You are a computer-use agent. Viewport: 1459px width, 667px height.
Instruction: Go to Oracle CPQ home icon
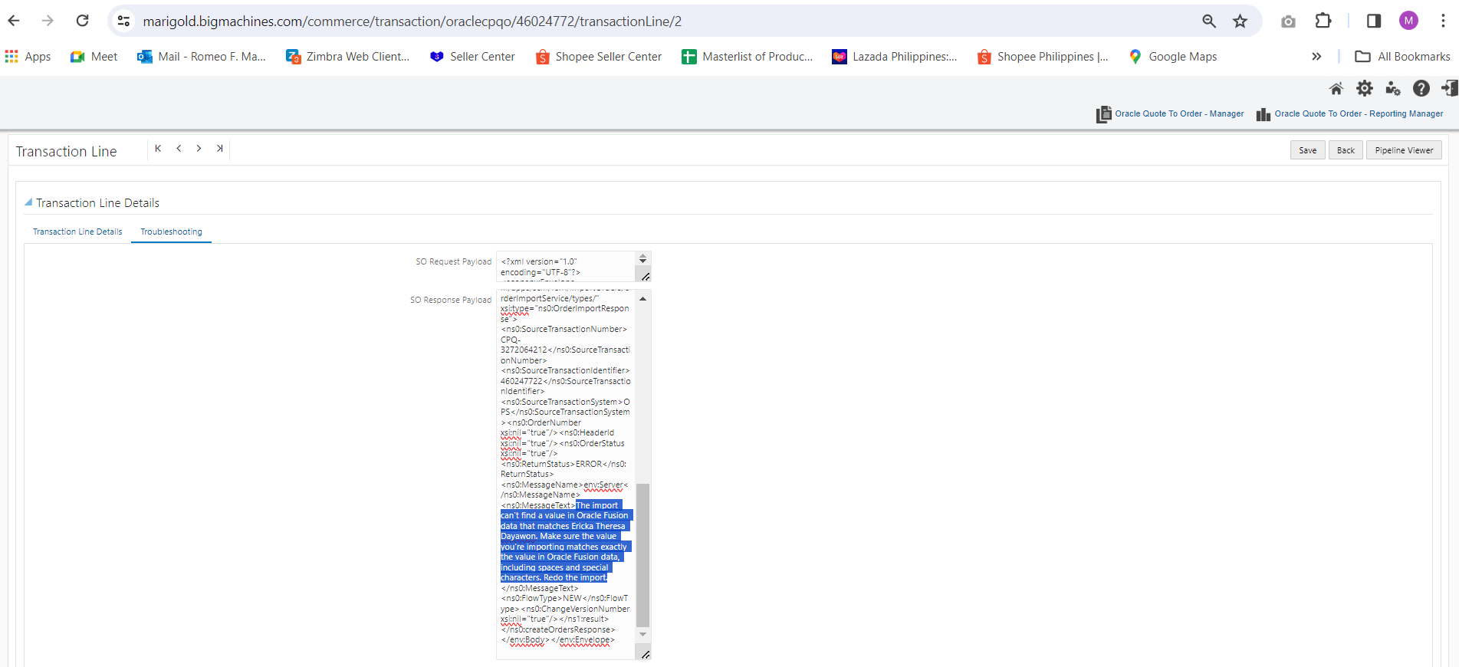pos(1336,89)
